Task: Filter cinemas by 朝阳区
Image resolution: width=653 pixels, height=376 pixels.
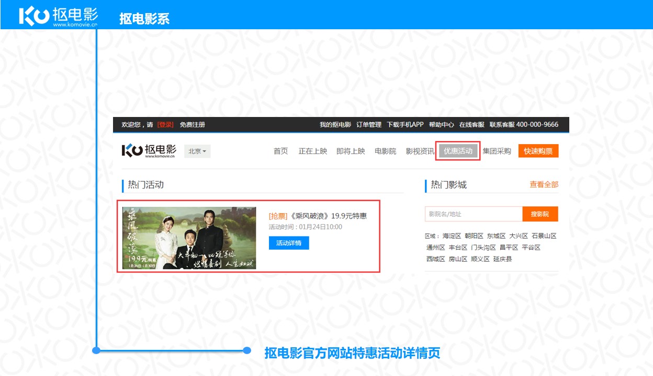Action: [474, 236]
